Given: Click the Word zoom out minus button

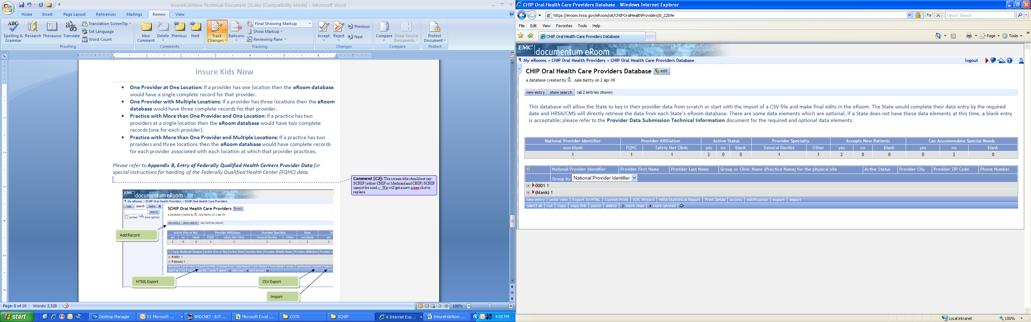Looking at the screenshot, I should [x=469, y=306].
